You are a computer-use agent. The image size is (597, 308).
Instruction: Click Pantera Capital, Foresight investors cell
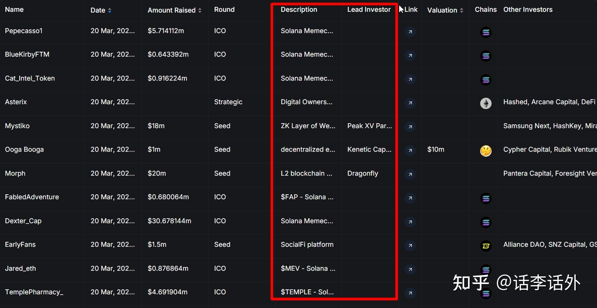pos(550,173)
